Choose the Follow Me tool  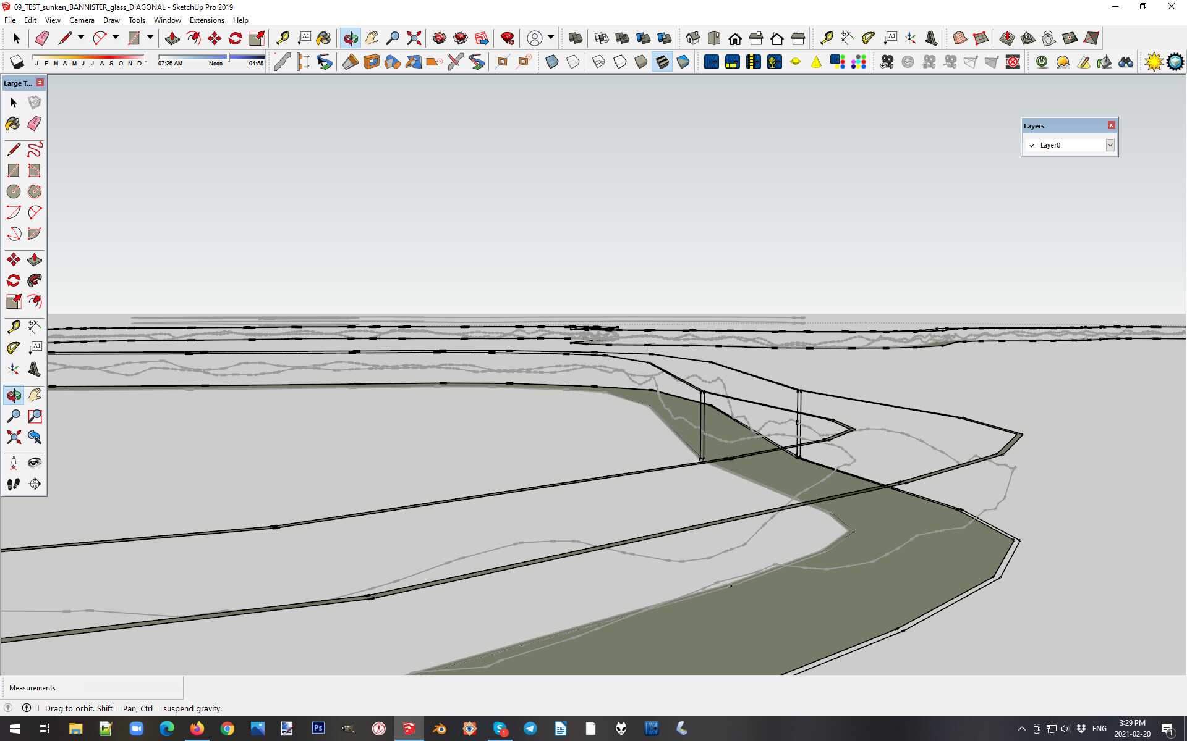[x=35, y=280]
